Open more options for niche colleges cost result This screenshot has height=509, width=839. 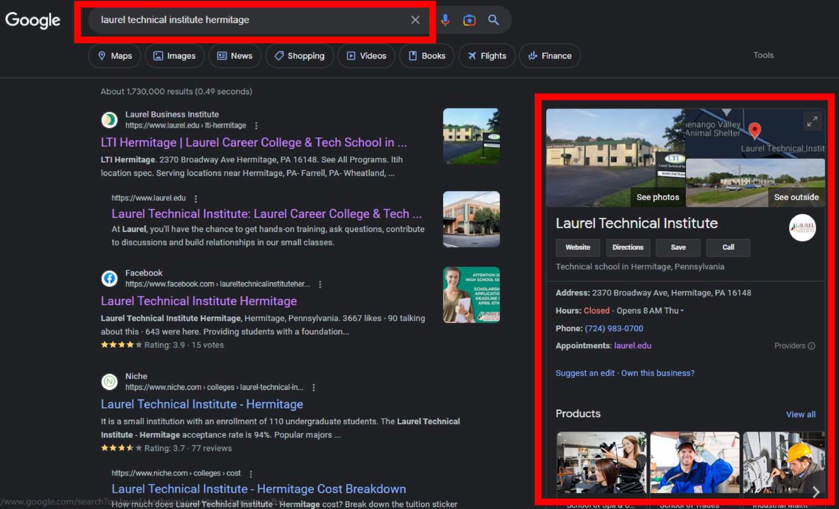(x=251, y=473)
